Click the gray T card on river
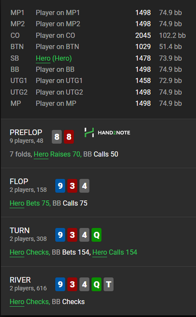Image resolution: width=196 pixels, height=317 pixels. (108, 284)
